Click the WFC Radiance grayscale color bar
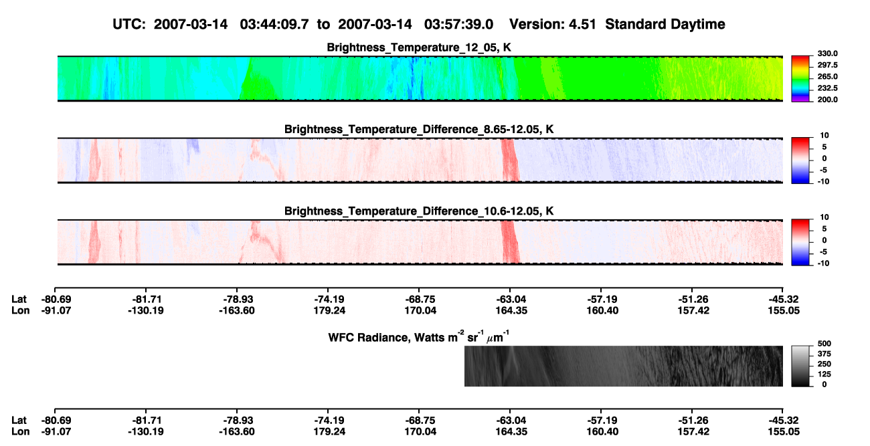The height and width of the screenshot is (446, 870). point(801,366)
